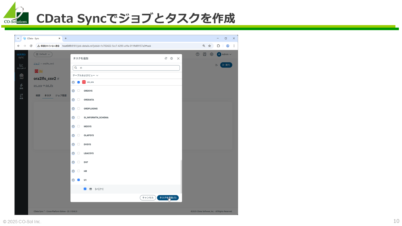This screenshot has height=226, width=402.
Task: Open the dst_lfs connection link
Action: pyautogui.click(x=49, y=85)
